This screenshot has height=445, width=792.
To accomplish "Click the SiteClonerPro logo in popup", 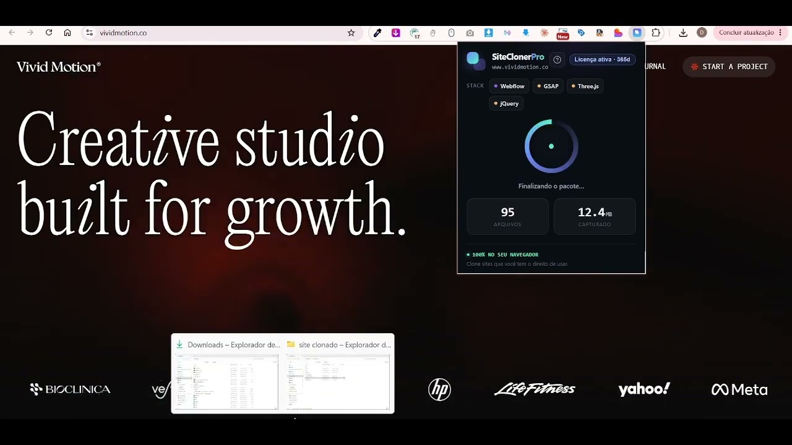I will point(476,60).
